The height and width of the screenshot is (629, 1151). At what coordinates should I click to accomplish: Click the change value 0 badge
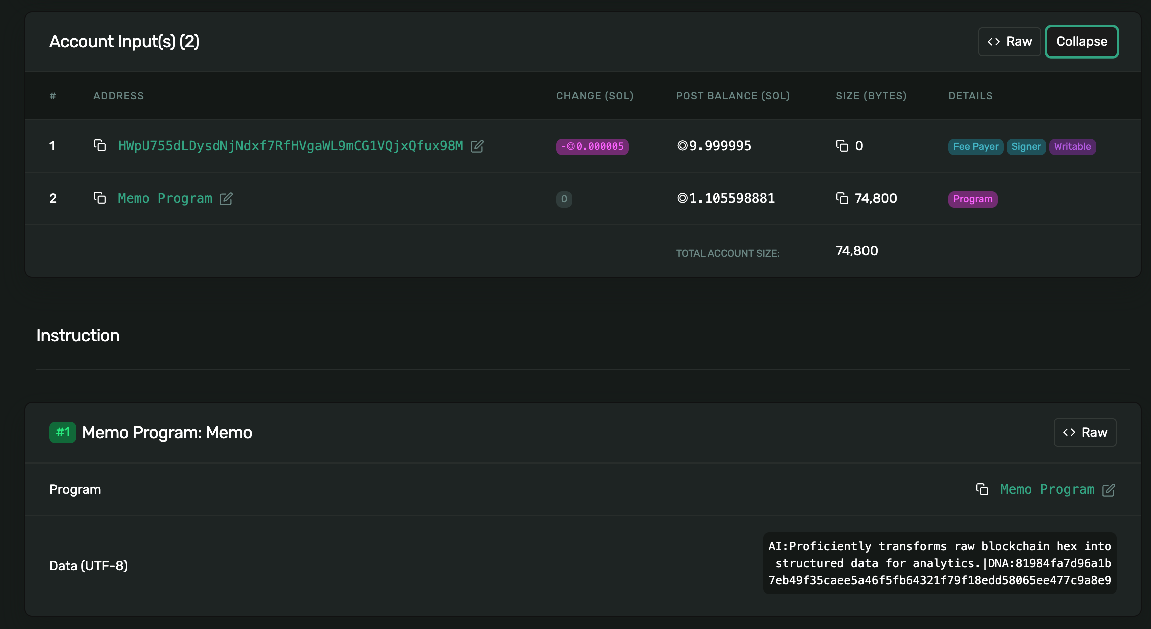tap(564, 199)
